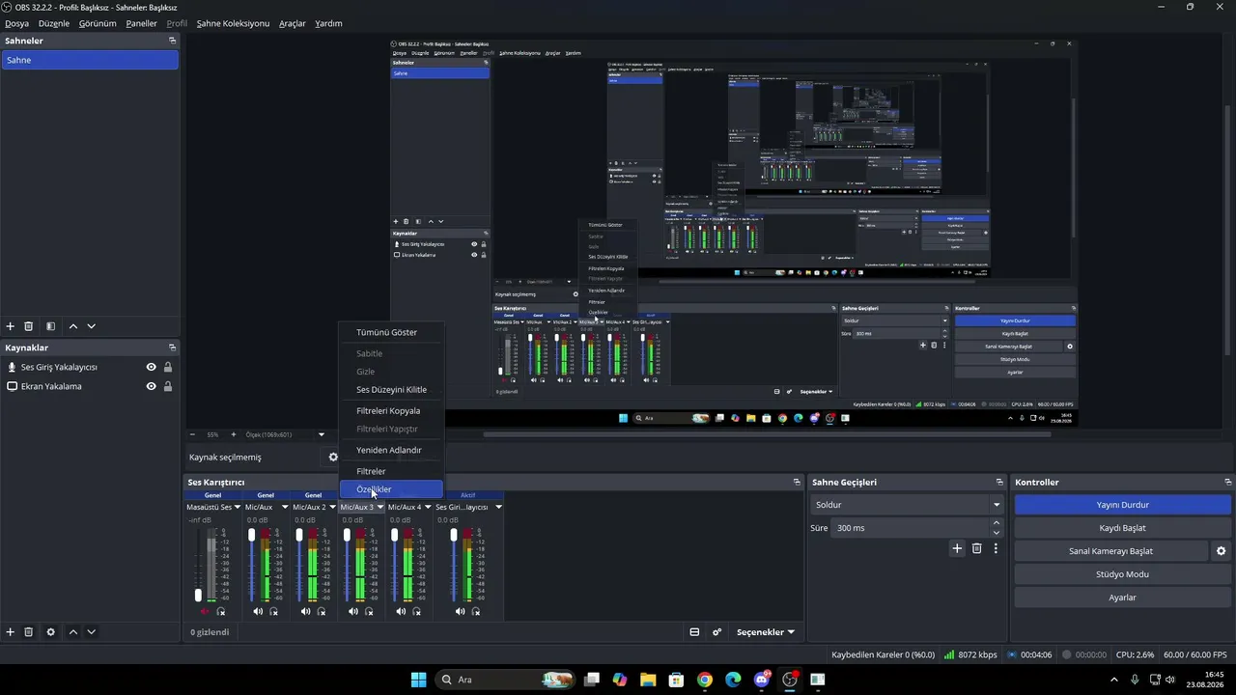This screenshot has height=695, width=1236.
Task: Click the Yayını Durdur button
Action: pos(1123,505)
